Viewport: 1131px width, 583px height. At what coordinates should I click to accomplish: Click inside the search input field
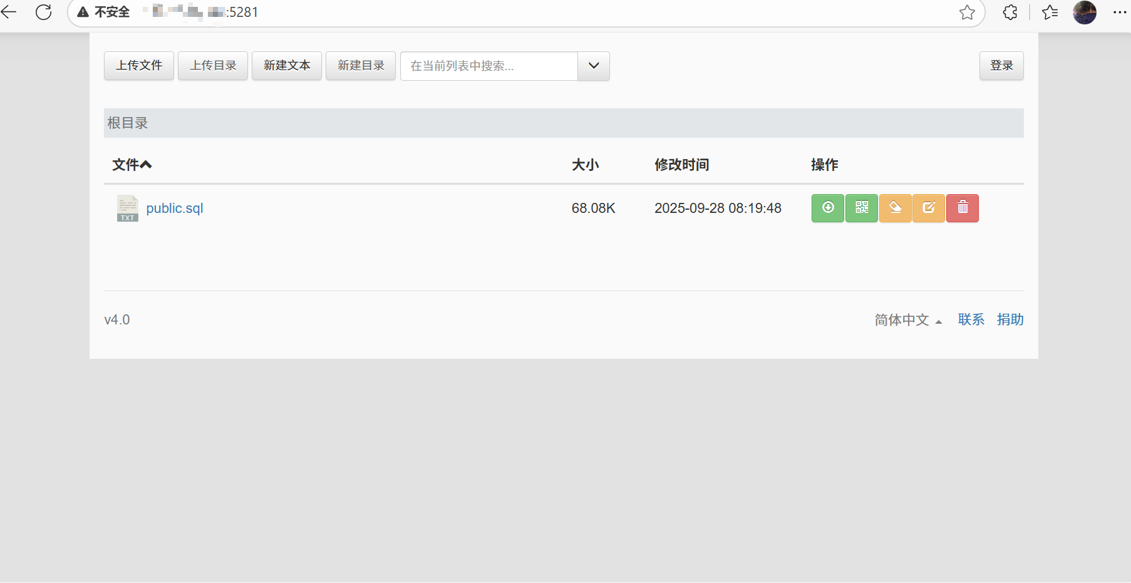coord(488,66)
